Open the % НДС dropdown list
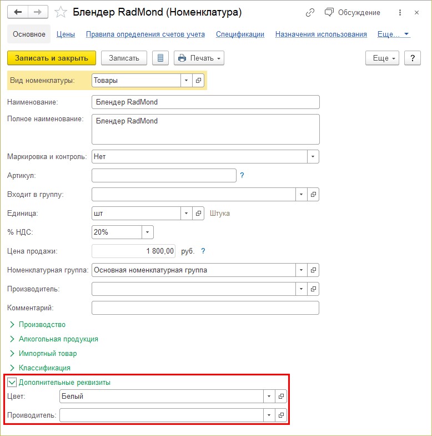This screenshot has width=432, height=436. coord(147,232)
